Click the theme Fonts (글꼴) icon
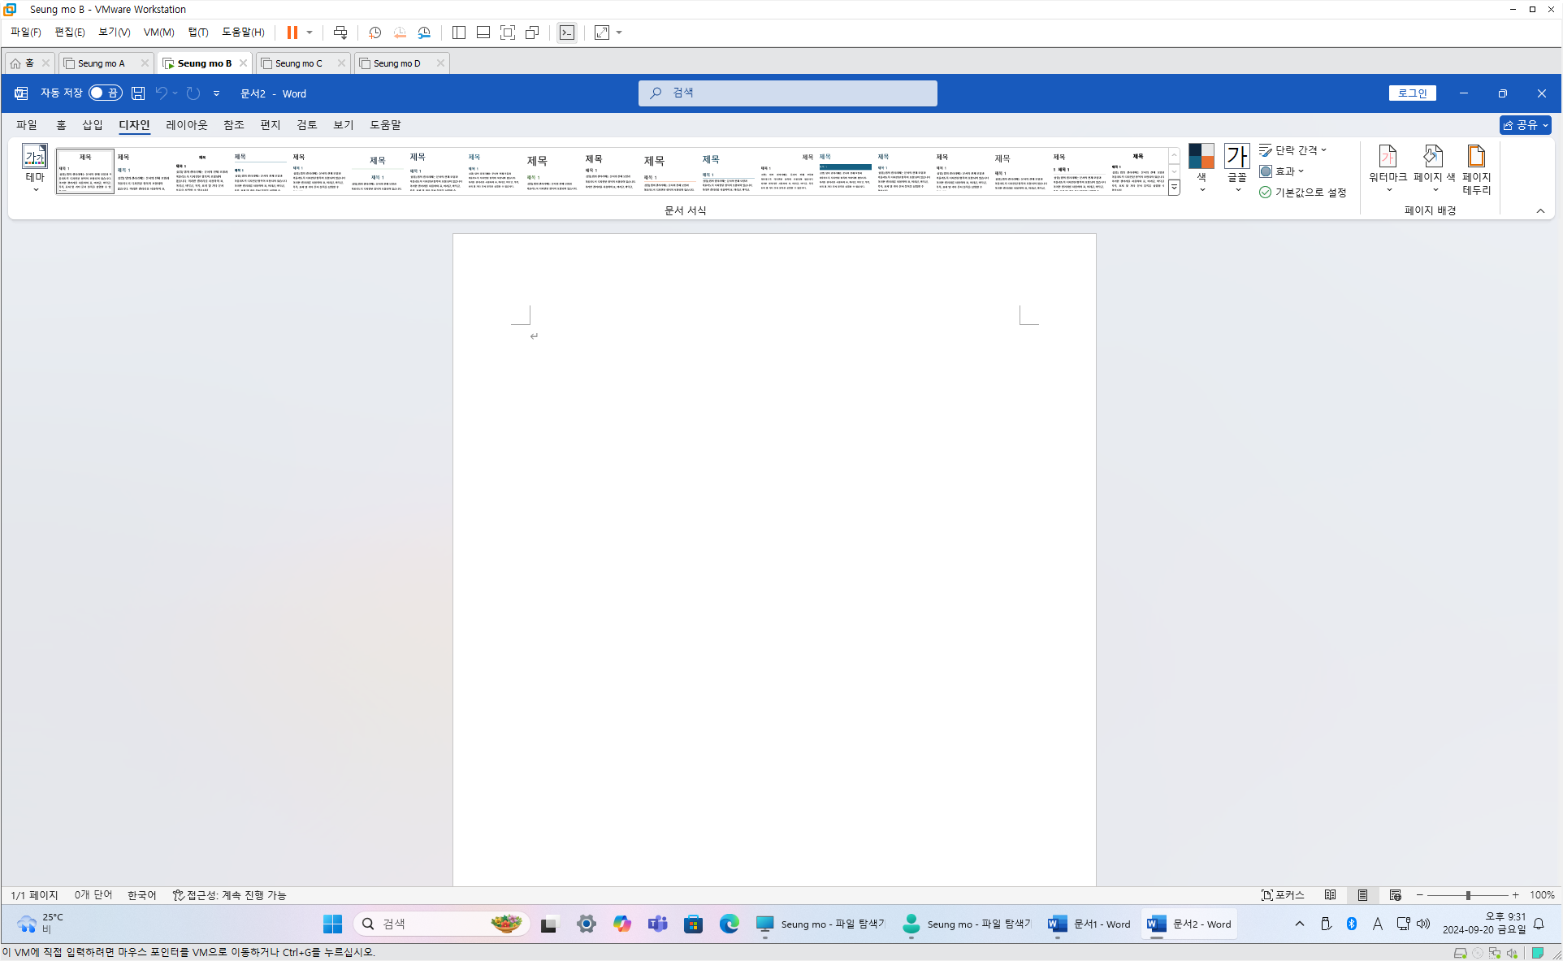 (1236, 156)
